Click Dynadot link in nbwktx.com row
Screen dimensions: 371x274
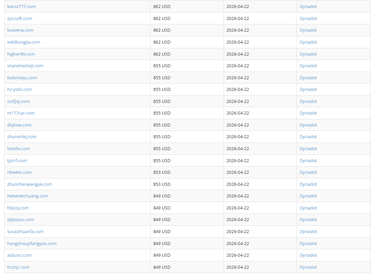click(308, 172)
